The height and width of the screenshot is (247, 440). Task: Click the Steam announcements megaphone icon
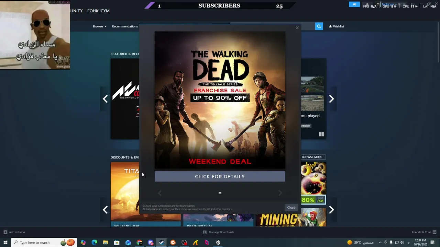354,4
